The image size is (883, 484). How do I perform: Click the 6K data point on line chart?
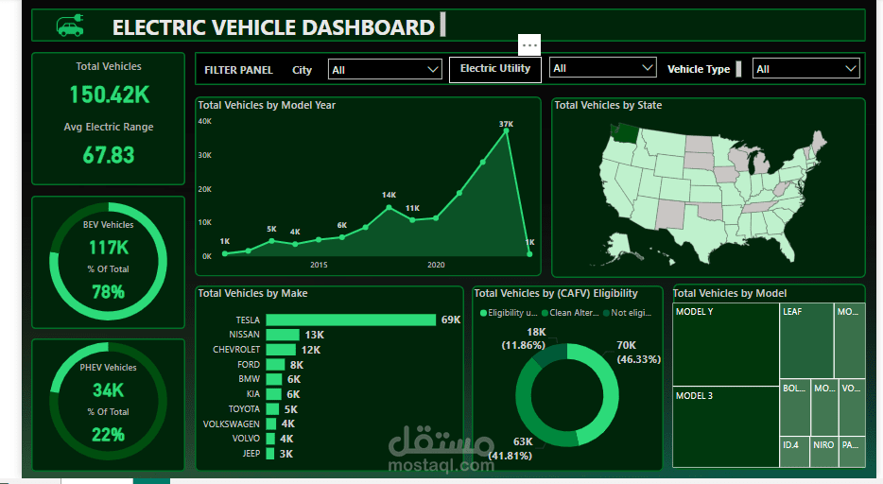pos(342,237)
